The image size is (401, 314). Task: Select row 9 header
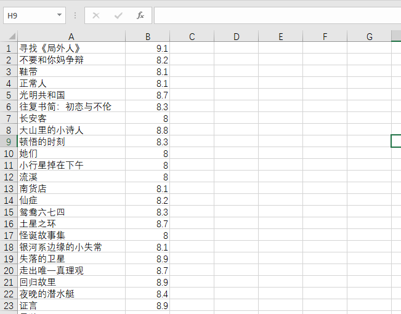tap(9, 142)
